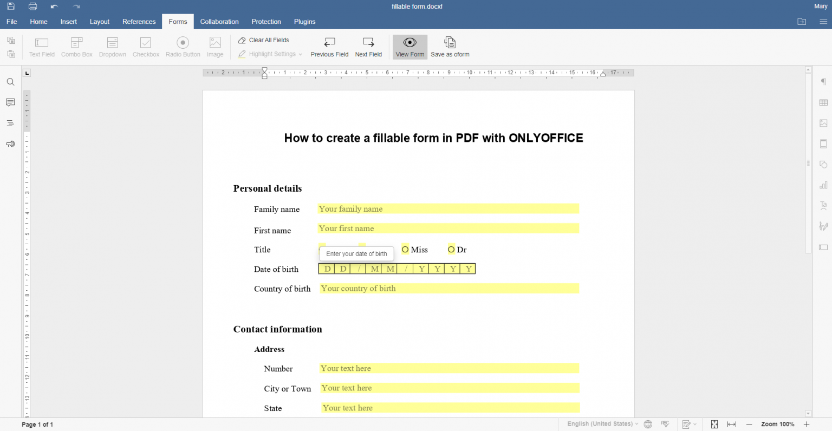The image size is (832, 431).
Task: Click Save as oform
Action: point(450,47)
